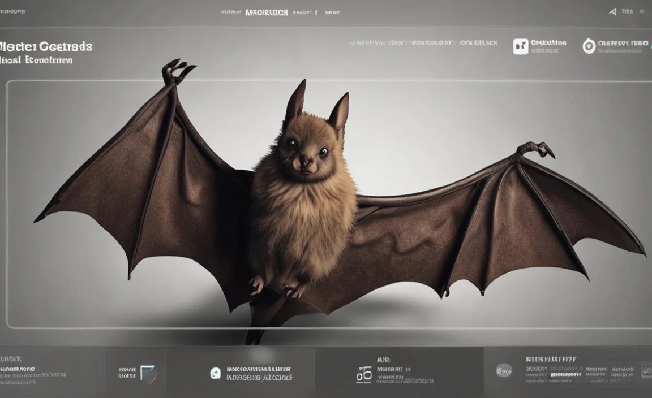Select the Onst item in the top menu
Image resolution: width=652 pixels, height=398 pixels.
coord(332,12)
